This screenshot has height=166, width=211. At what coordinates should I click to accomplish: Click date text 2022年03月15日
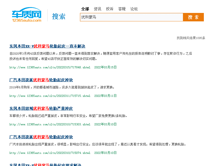pyautogui.click(x=105, y=67)
